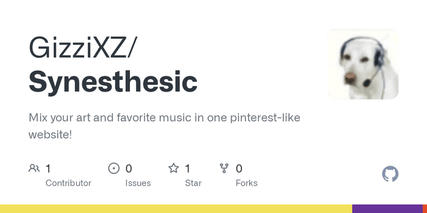The width and height of the screenshot is (427, 213).
Task: Click the red language bar segment
Action: (425, 209)
